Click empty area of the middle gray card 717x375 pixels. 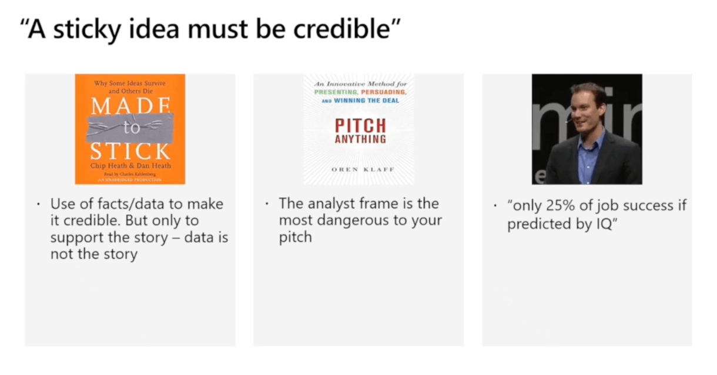point(358,300)
